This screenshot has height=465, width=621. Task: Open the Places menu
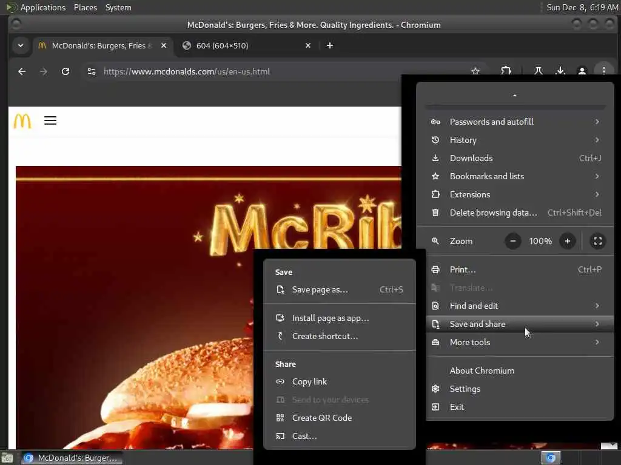point(85,7)
